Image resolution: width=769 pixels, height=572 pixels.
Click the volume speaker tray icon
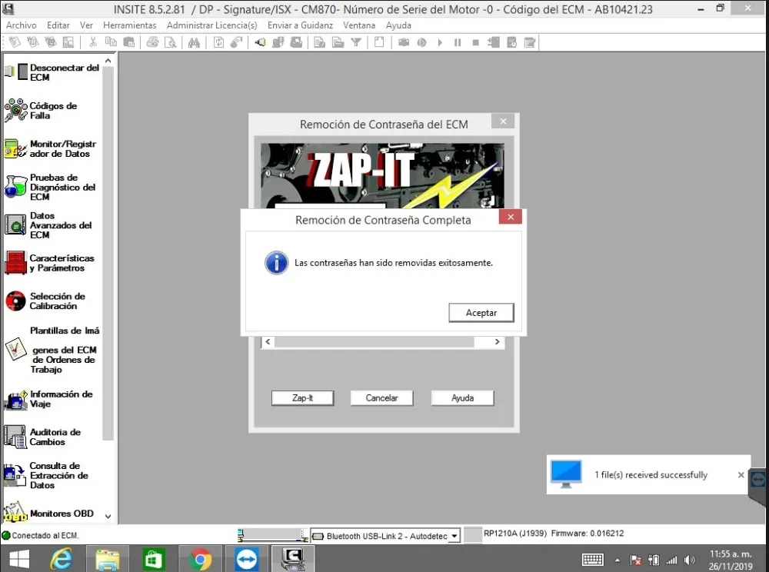[x=689, y=560]
